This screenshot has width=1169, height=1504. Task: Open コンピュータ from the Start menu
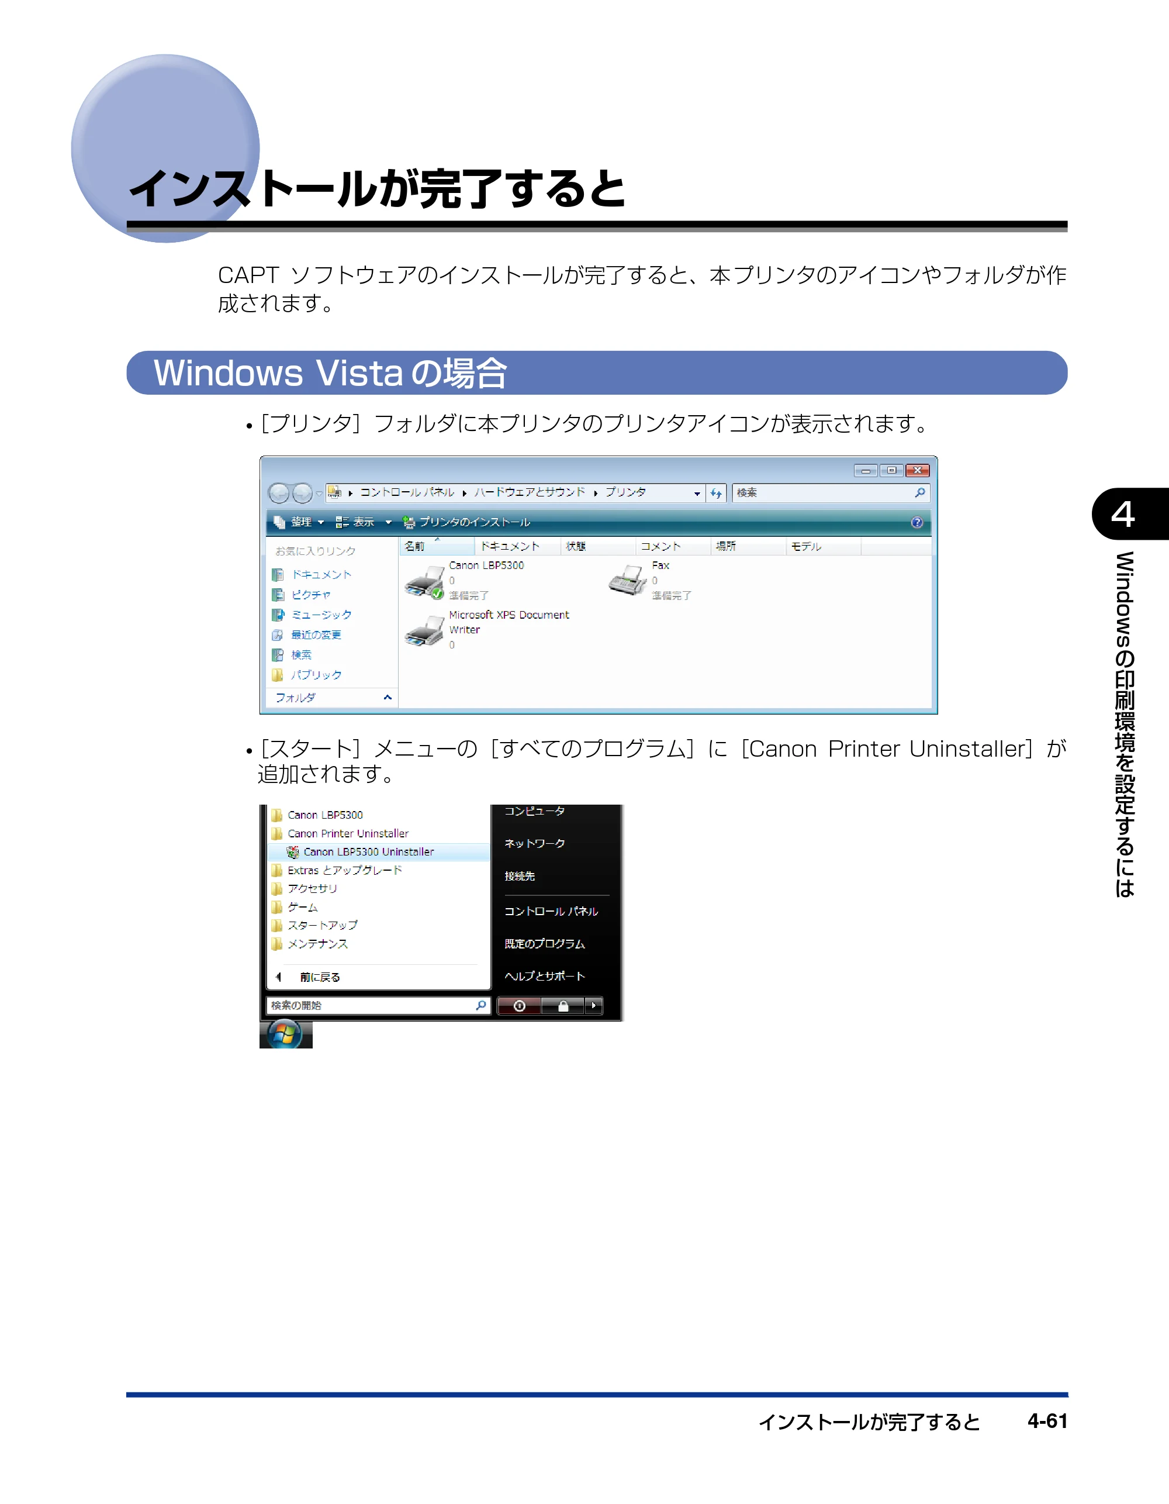[x=534, y=811]
